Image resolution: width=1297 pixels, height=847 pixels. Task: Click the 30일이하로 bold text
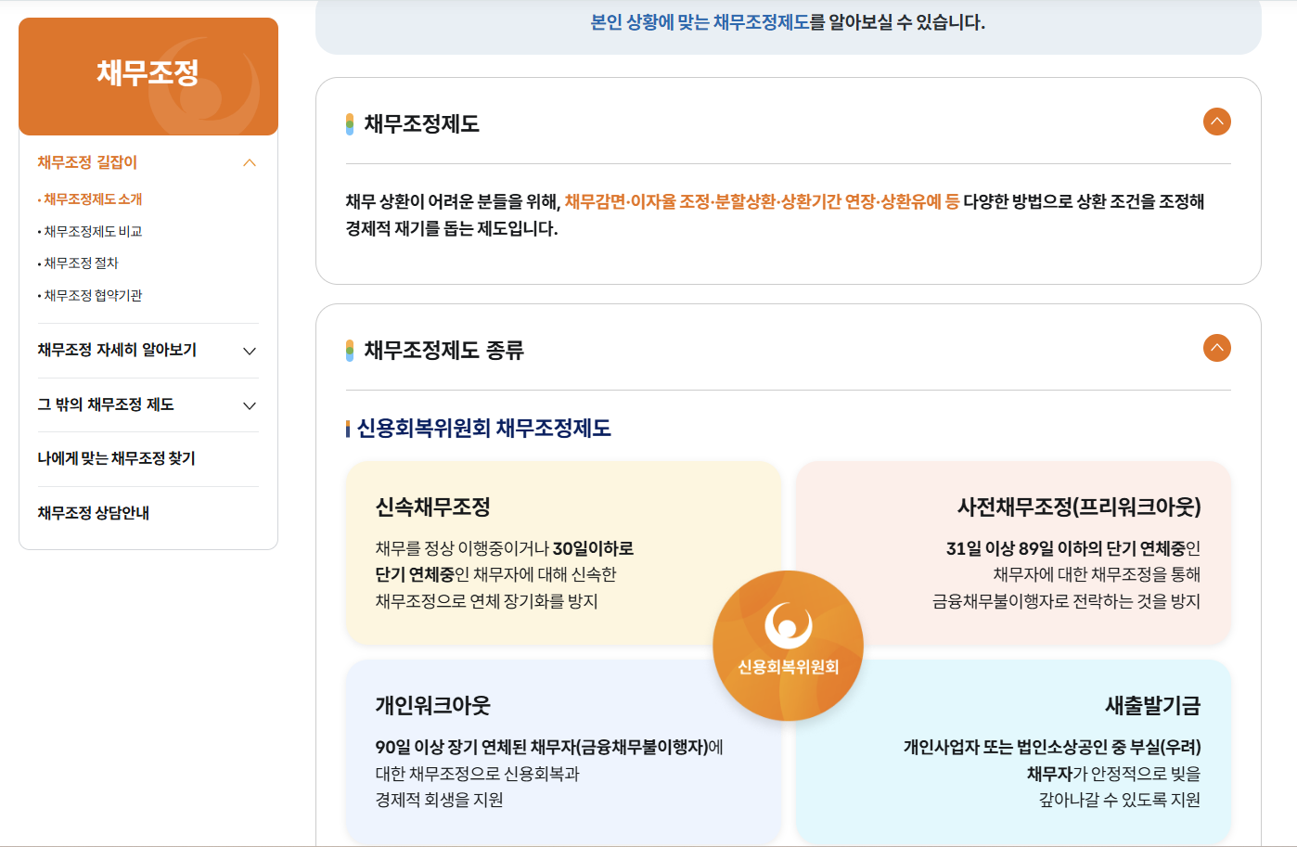click(593, 548)
